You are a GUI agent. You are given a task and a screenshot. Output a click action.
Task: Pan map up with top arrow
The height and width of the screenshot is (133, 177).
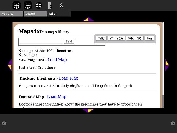(x=88, y=20)
